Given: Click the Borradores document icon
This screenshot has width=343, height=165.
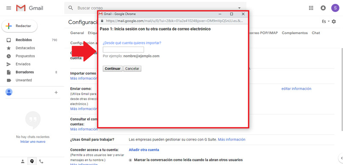Looking at the screenshot, I should coord(9,72).
